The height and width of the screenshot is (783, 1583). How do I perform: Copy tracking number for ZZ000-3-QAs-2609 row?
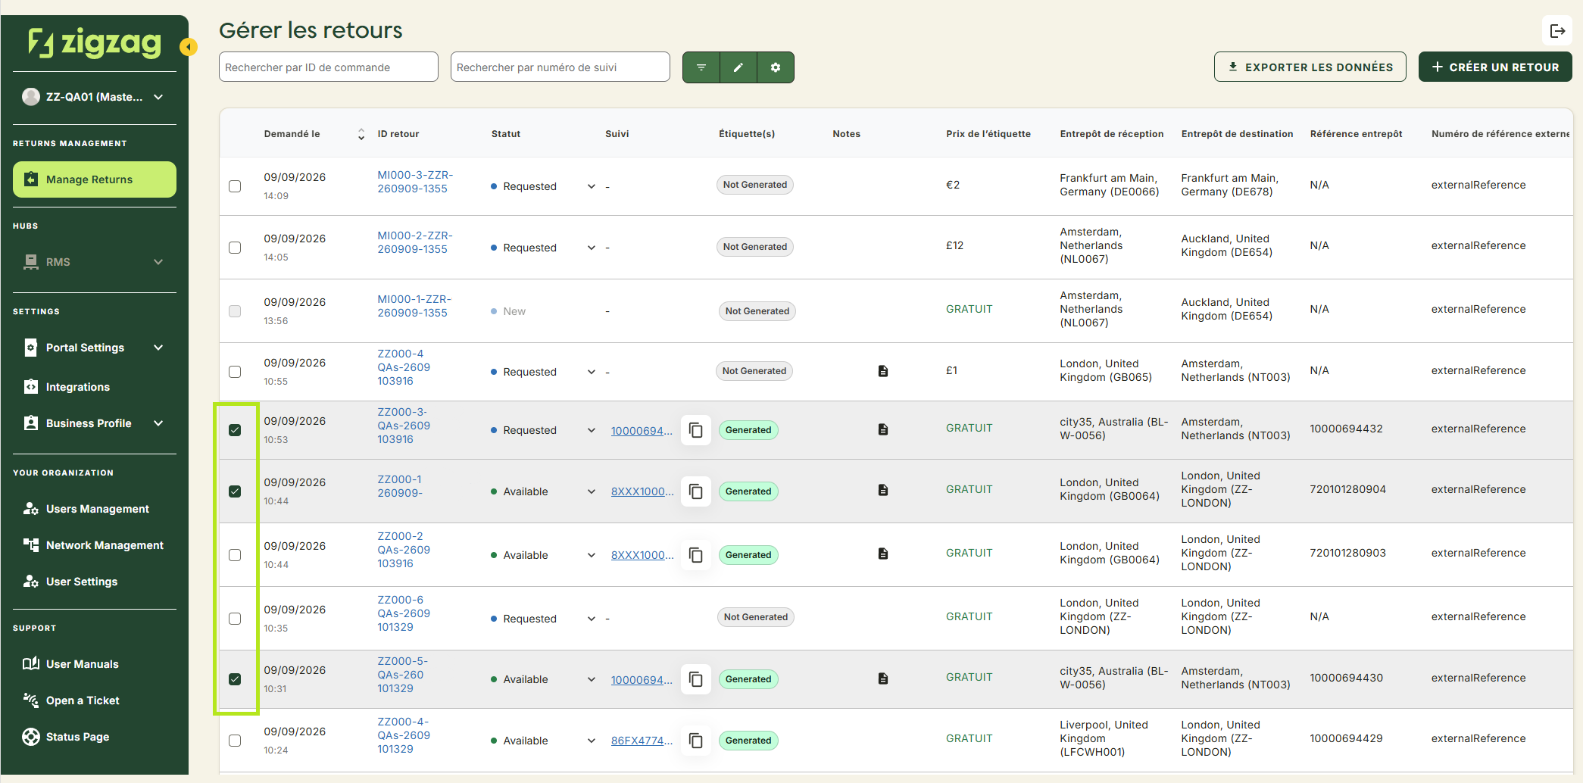695,430
